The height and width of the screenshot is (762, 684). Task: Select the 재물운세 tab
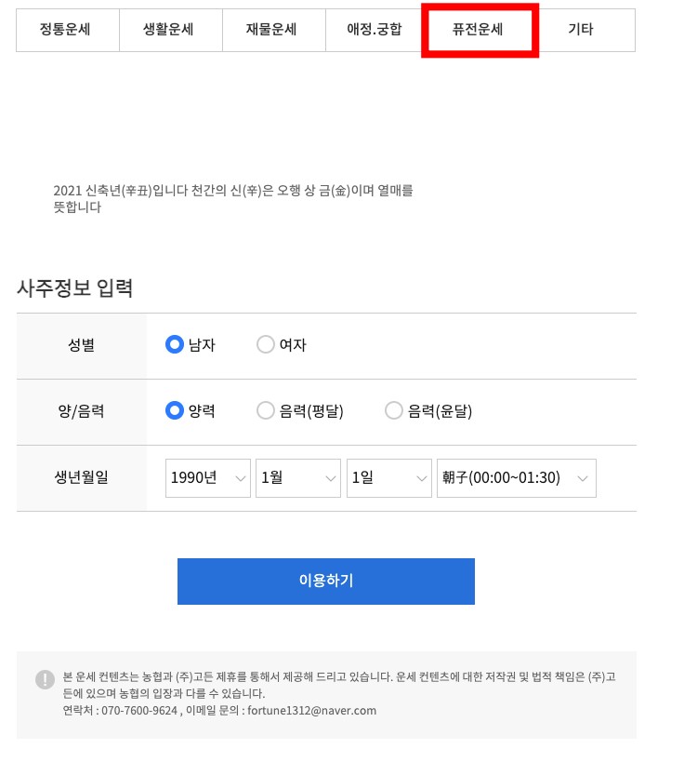pyautogui.click(x=272, y=30)
